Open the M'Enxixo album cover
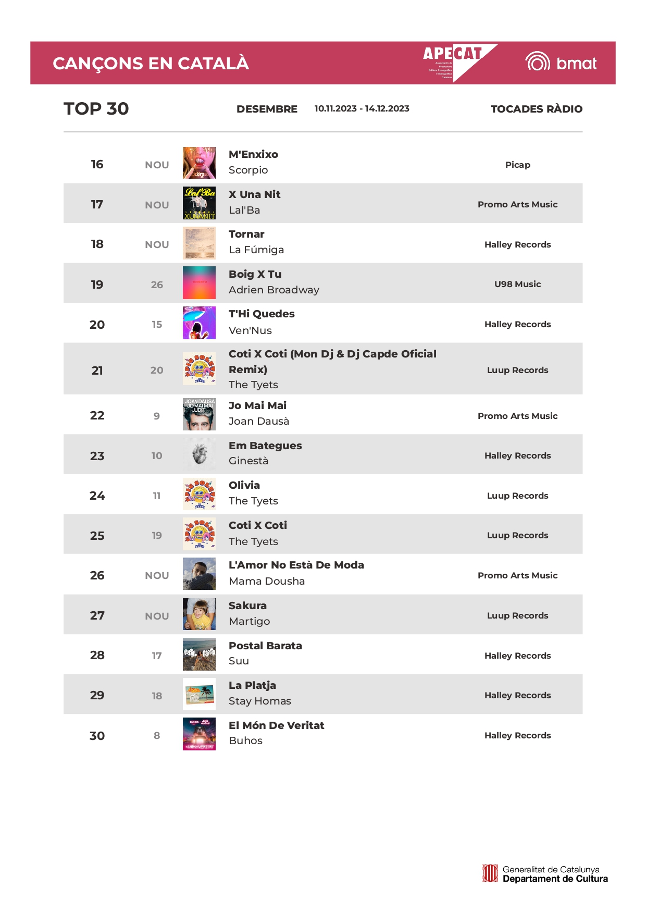 coord(199,163)
